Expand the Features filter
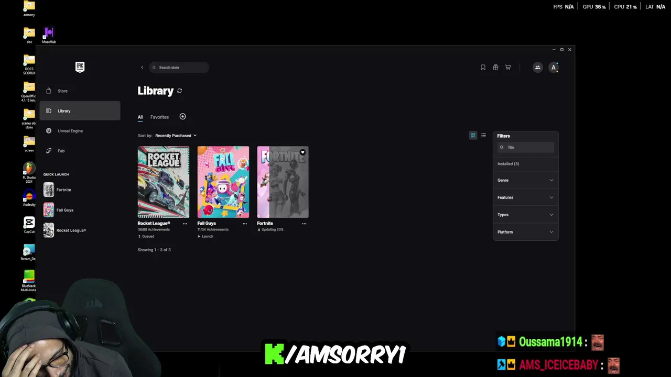Image resolution: width=671 pixels, height=377 pixels. pos(525,197)
